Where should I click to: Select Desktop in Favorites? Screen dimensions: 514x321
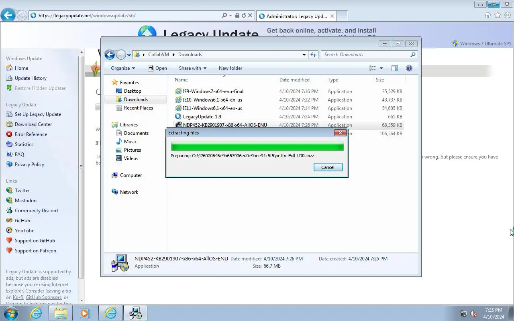tap(133, 91)
